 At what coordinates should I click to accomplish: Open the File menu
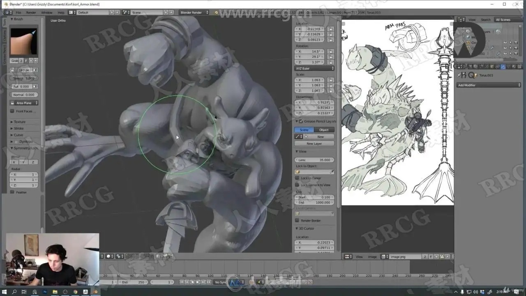coord(18,12)
